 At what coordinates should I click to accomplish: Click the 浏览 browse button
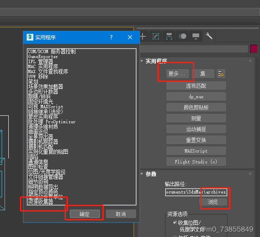[213, 202]
